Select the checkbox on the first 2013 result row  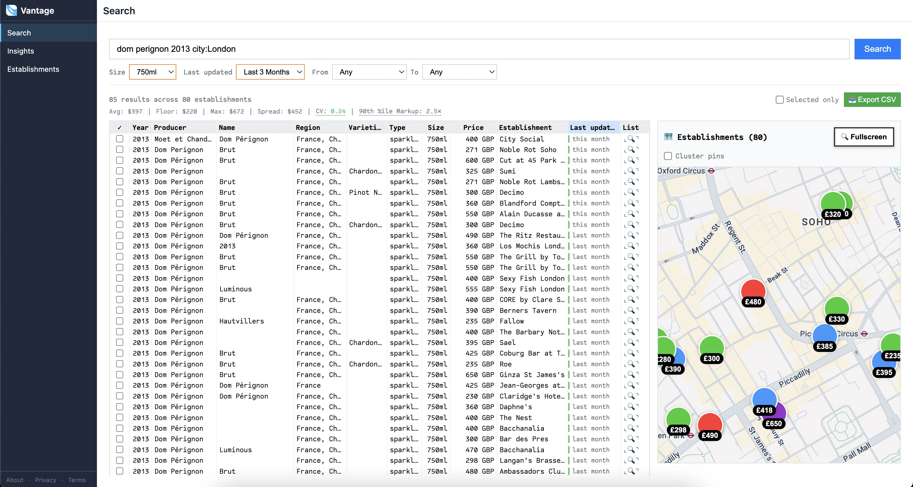(x=120, y=139)
